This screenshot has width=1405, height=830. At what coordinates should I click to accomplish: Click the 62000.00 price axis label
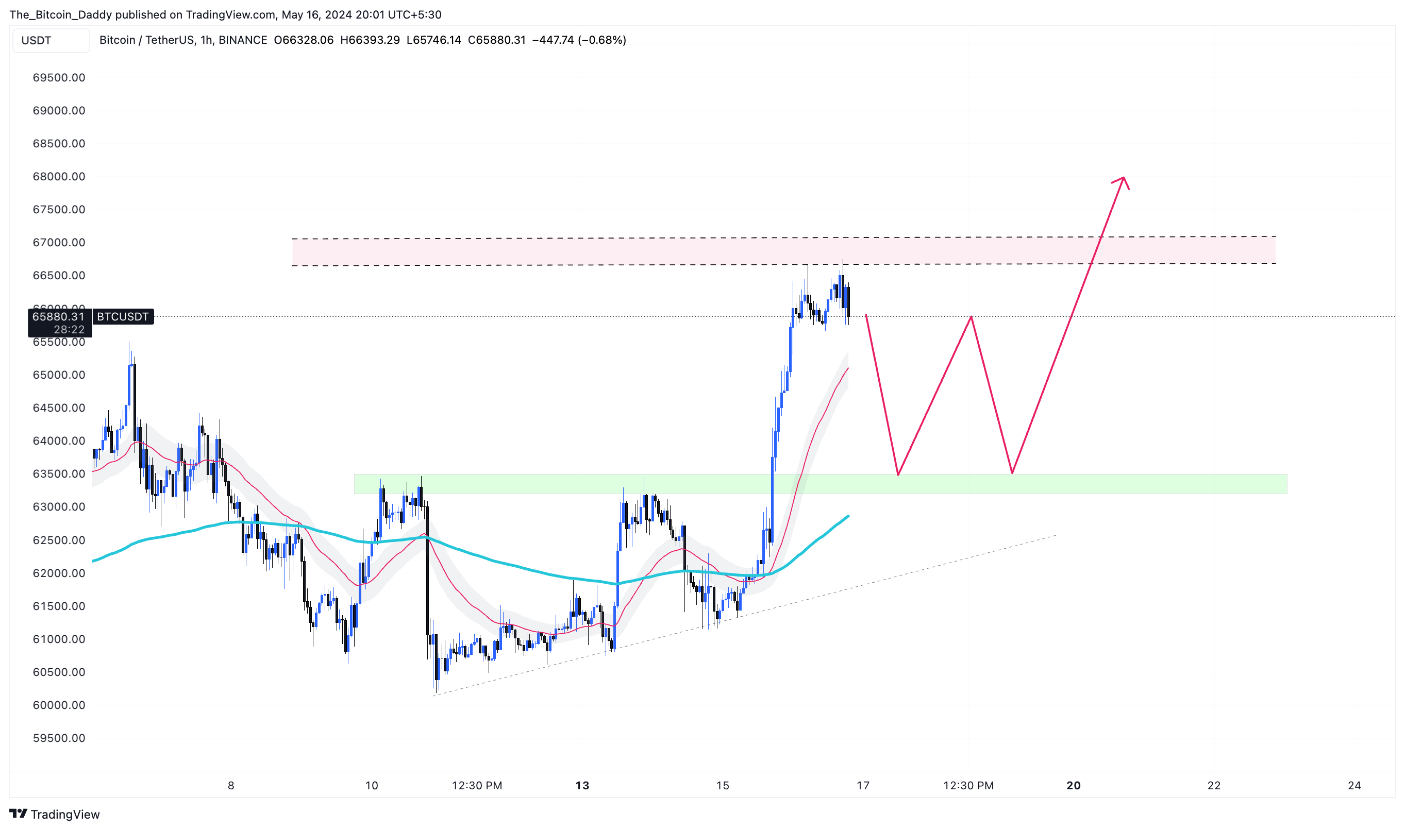pyautogui.click(x=59, y=573)
